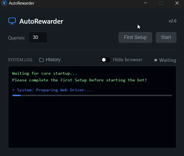Open the History folder icon
This screenshot has height=156, width=184.
pos(41,60)
